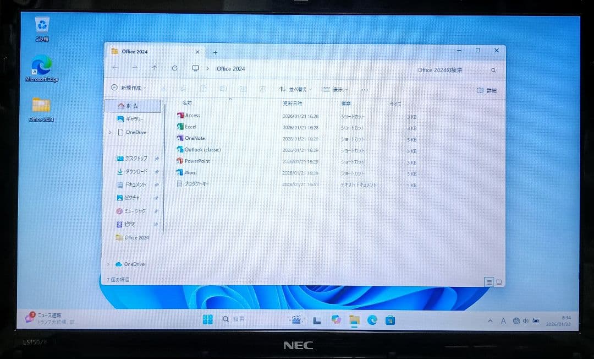Screen dimensions: 594x359
Task: Switch to details view in the status bar
Action: click(x=488, y=281)
